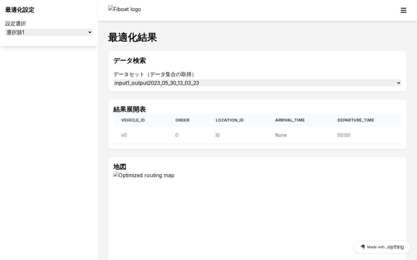Click the None arrival time cell

(281, 135)
